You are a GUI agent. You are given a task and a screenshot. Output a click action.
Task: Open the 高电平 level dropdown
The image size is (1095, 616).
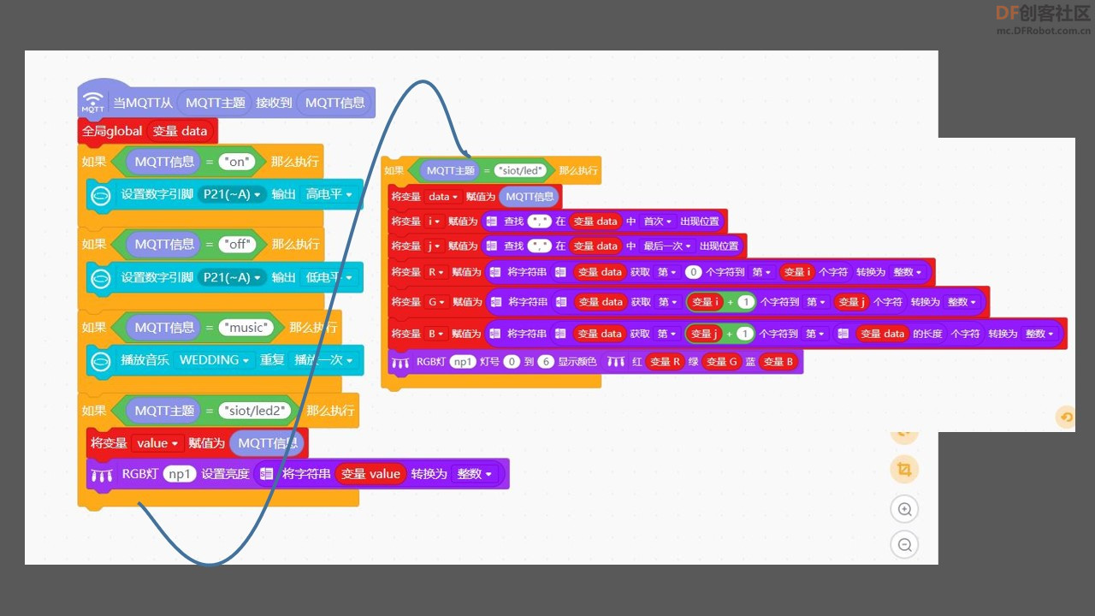[329, 195]
